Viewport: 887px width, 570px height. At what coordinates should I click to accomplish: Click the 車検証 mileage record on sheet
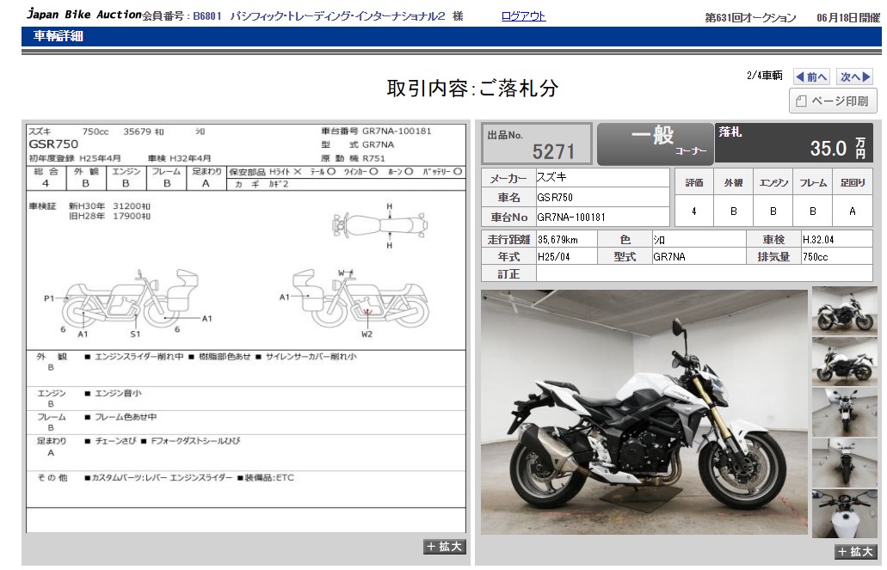(x=90, y=211)
